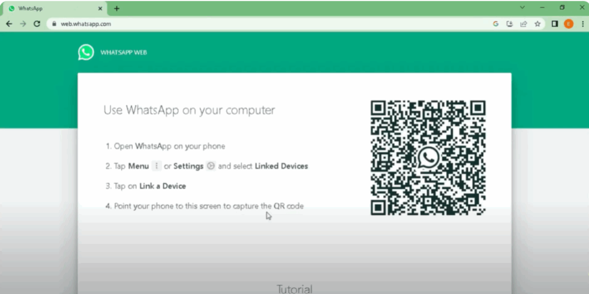Expand the tab search chevron

click(x=522, y=7)
